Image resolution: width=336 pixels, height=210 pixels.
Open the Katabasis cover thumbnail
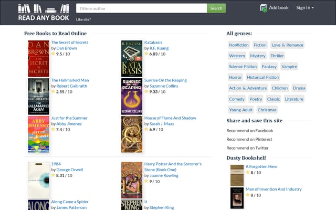pos(132,59)
